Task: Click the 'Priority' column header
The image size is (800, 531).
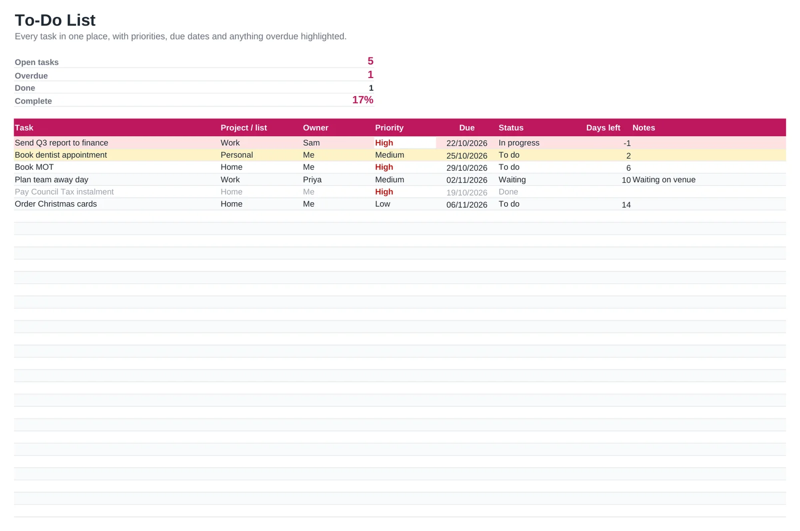Action: coord(389,128)
